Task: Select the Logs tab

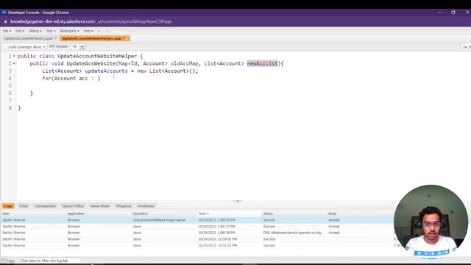Action: [x=8, y=206]
